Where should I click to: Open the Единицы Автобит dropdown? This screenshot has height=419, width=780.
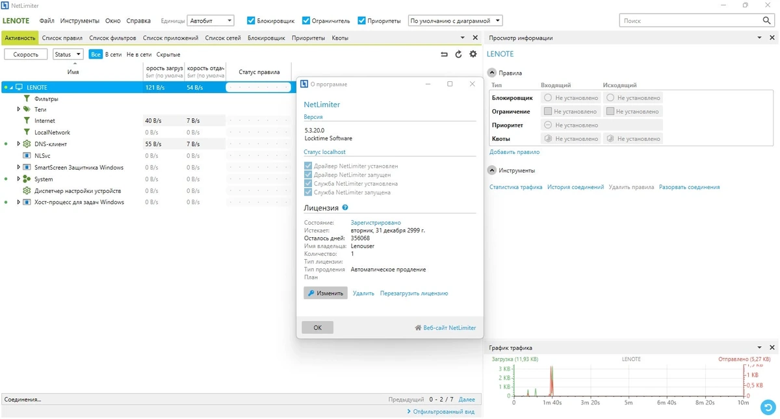click(x=211, y=21)
